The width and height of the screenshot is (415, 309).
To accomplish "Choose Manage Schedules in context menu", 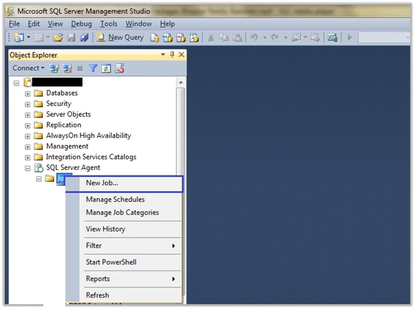I will click(x=116, y=199).
